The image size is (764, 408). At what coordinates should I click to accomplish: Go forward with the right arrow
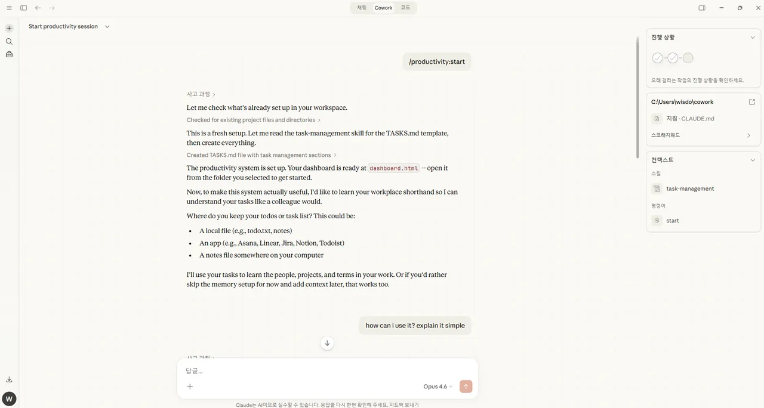pos(52,8)
